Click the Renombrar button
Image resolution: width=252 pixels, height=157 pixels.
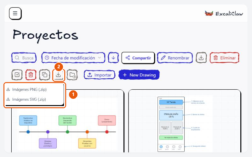175,58
